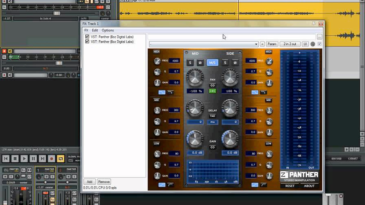The height and width of the screenshot is (205, 365).
Task: Open the Options menu in FX window
Action: click(x=108, y=30)
